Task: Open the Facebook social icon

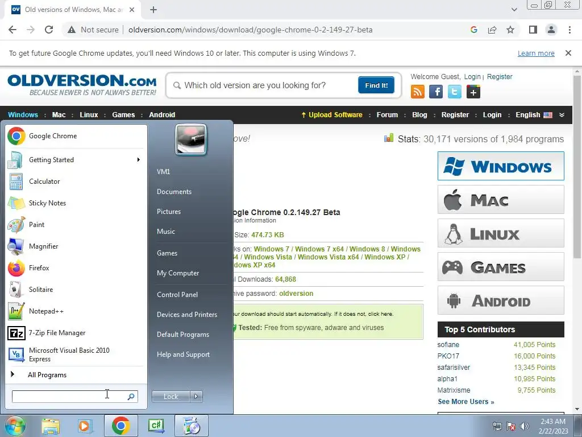Action: point(436,92)
